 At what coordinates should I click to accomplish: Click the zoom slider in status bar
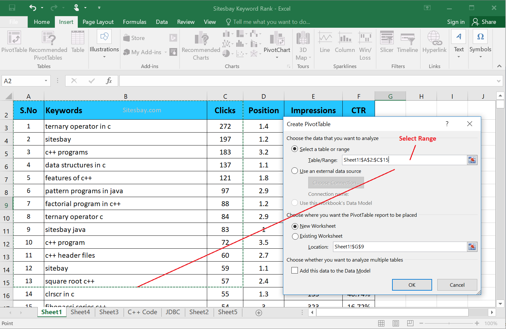(449, 323)
